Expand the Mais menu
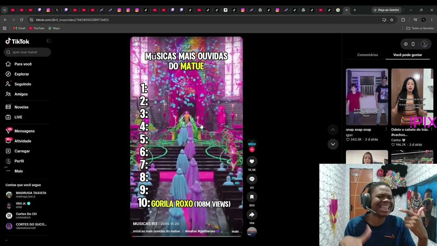437x246 pixels. click(18, 171)
